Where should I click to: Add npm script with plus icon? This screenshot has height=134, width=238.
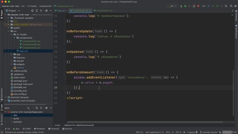coord(28,108)
